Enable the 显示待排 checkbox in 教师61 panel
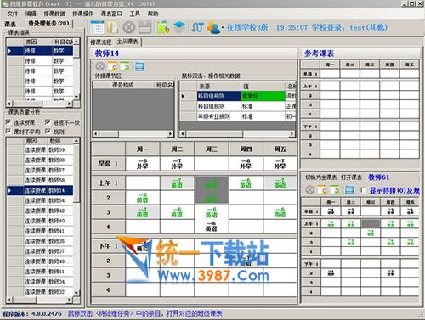425x320 pixels. click(x=364, y=190)
